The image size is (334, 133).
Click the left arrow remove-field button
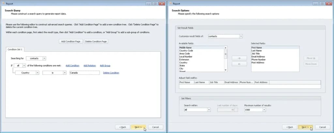(x=239, y=64)
